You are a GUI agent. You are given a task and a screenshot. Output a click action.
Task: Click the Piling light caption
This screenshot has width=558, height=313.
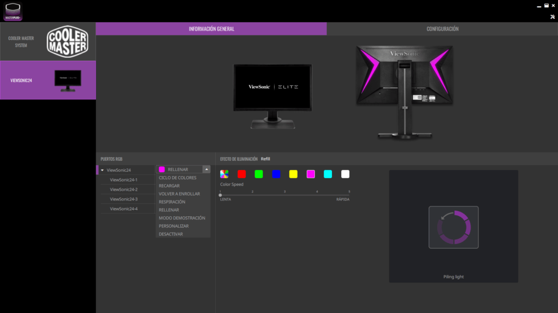point(453,277)
